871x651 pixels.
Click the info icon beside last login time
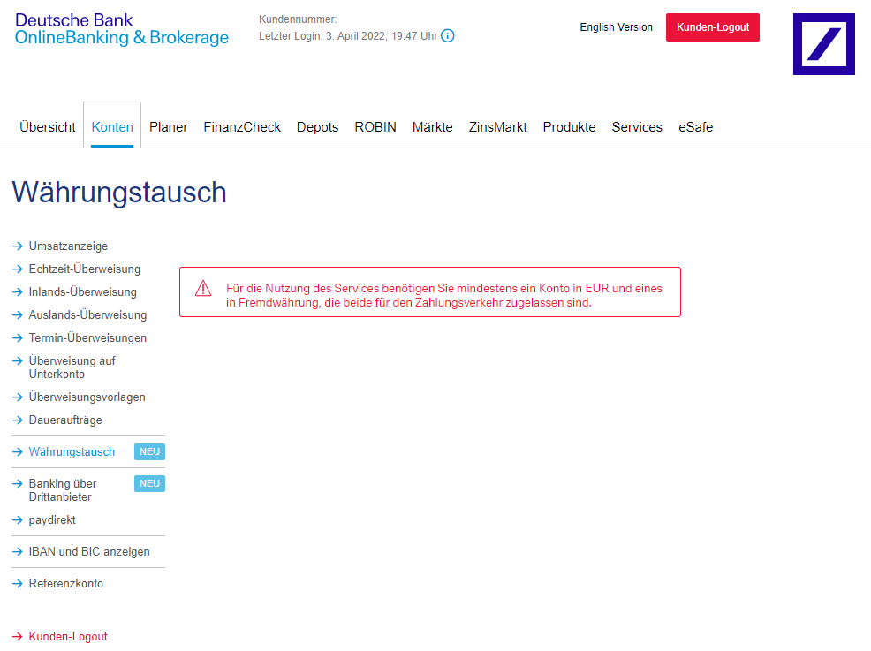[447, 36]
